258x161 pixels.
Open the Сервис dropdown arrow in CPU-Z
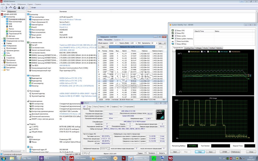[x=145, y=153]
